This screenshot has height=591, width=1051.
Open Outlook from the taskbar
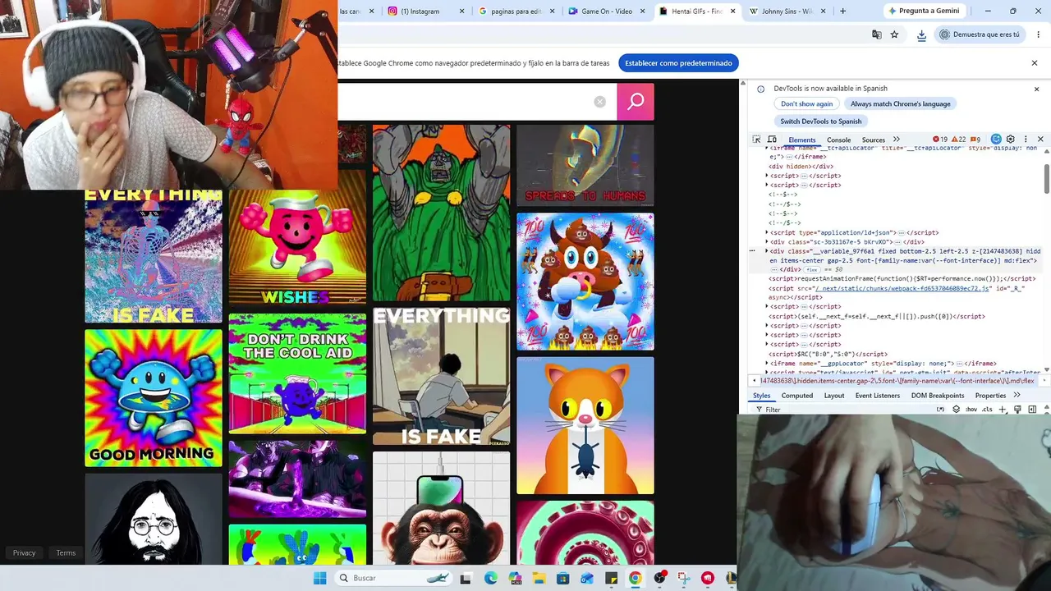586,578
